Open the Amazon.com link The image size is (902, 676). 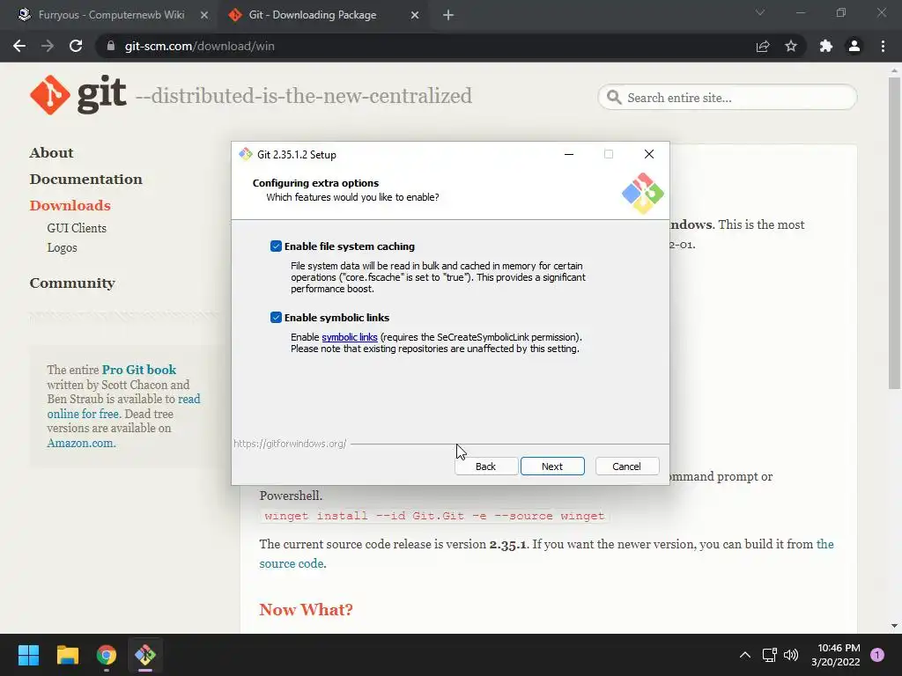pos(80,444)
